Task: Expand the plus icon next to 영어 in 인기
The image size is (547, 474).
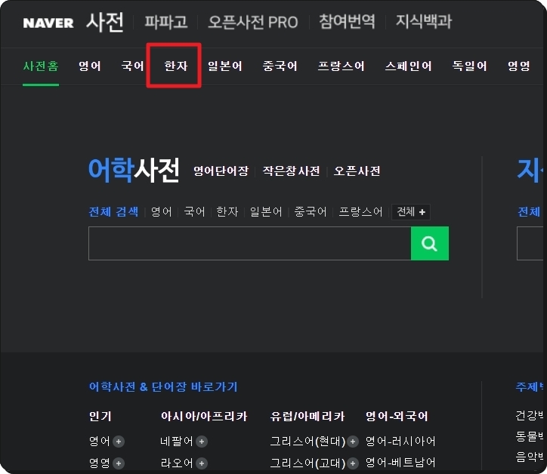Action: pyautogui.click(x=119, y=442)
